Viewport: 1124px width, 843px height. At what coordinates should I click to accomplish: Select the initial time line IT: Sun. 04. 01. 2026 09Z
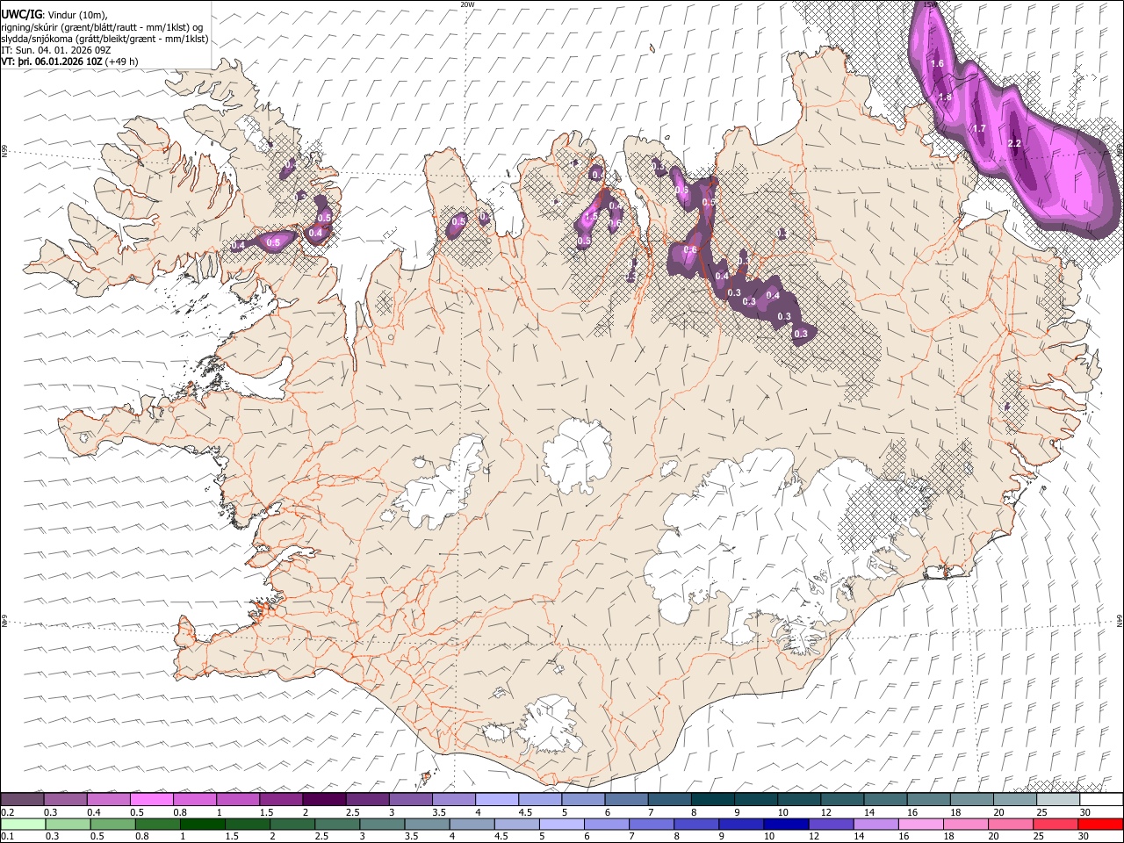(x=56, y=50)
